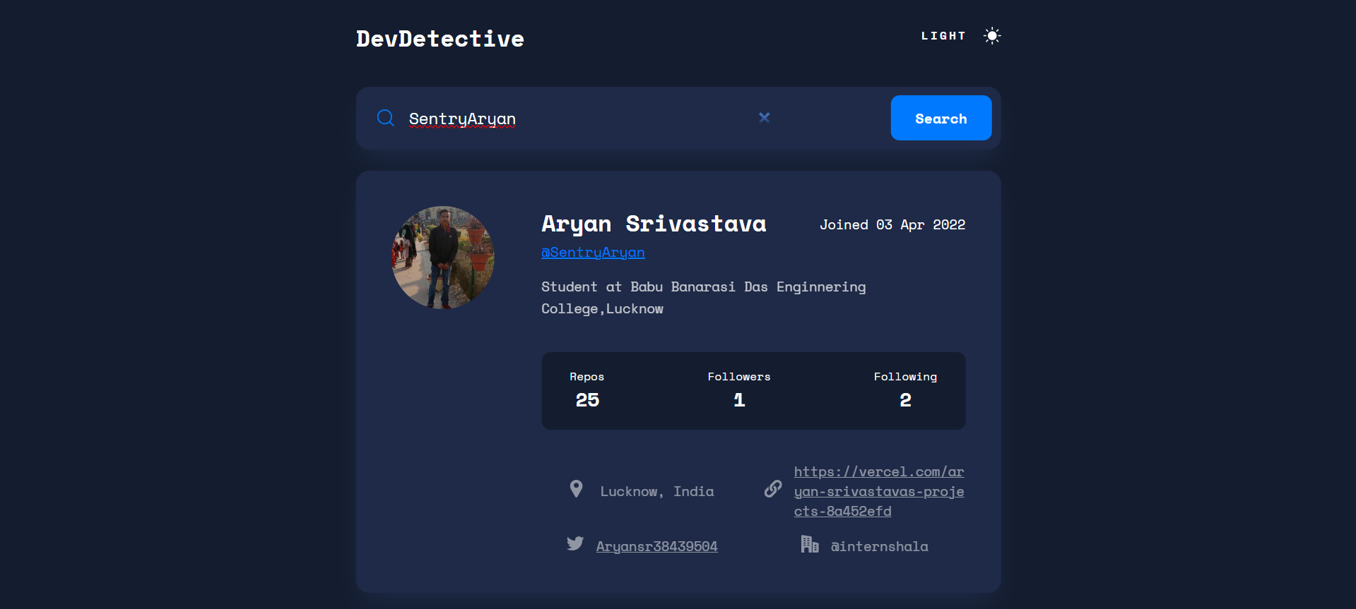The height and width of the screenshot is (609, 1356).
Task: Click the sun icon for light mode
Action: [992, 36]
